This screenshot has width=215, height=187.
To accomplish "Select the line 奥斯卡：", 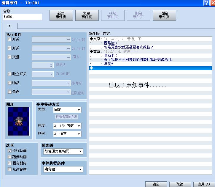I will [150, 55].
